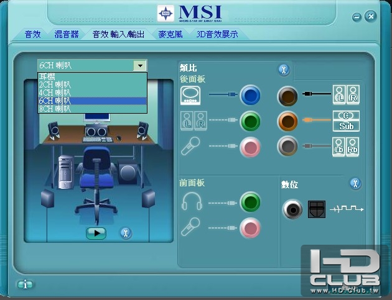Click the front panel microphone icon

tap(190, 227)
